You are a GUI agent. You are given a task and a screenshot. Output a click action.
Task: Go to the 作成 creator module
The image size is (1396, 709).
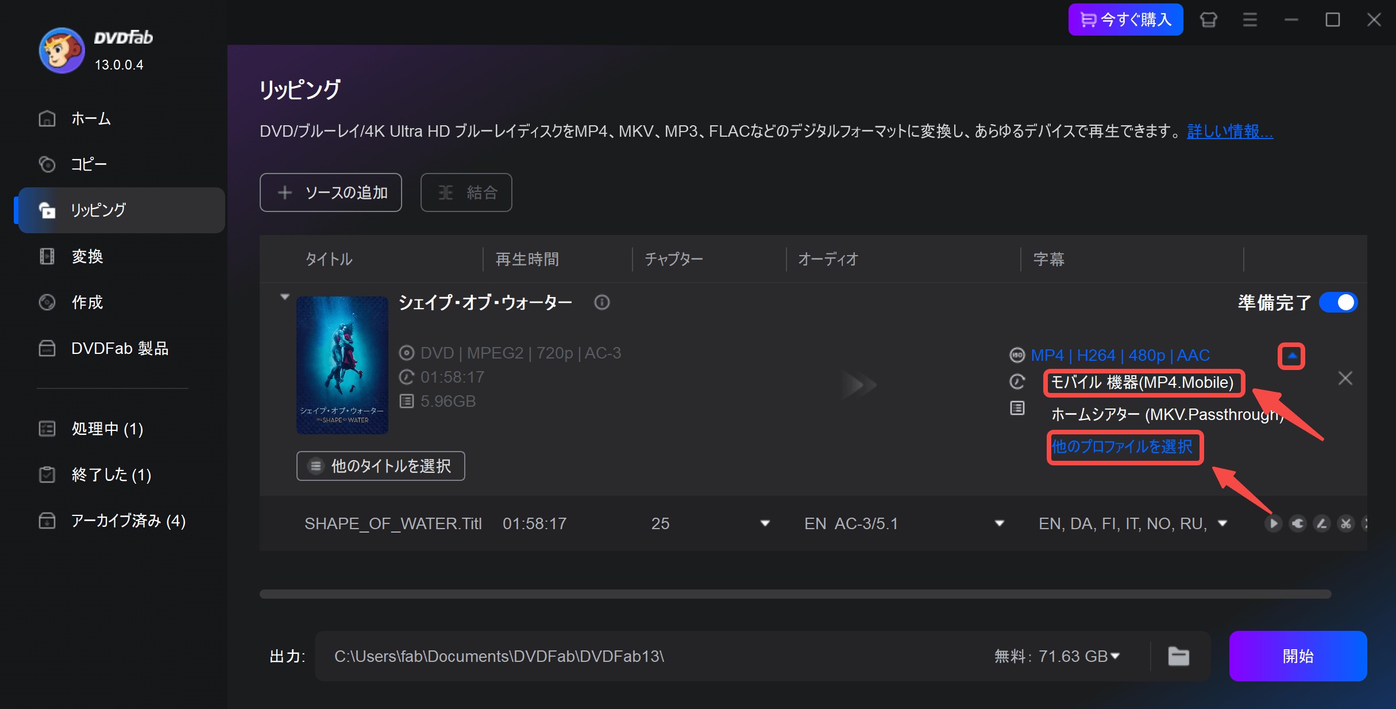tap(121, 302)
